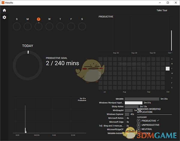Select the Sticky Notes row

click(x=129, y=106)
